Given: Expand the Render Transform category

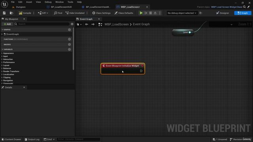Looking at the screenshot, I should [x=2, y=71].
